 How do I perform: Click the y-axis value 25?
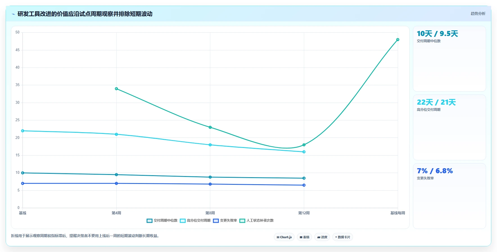(17, 120)
